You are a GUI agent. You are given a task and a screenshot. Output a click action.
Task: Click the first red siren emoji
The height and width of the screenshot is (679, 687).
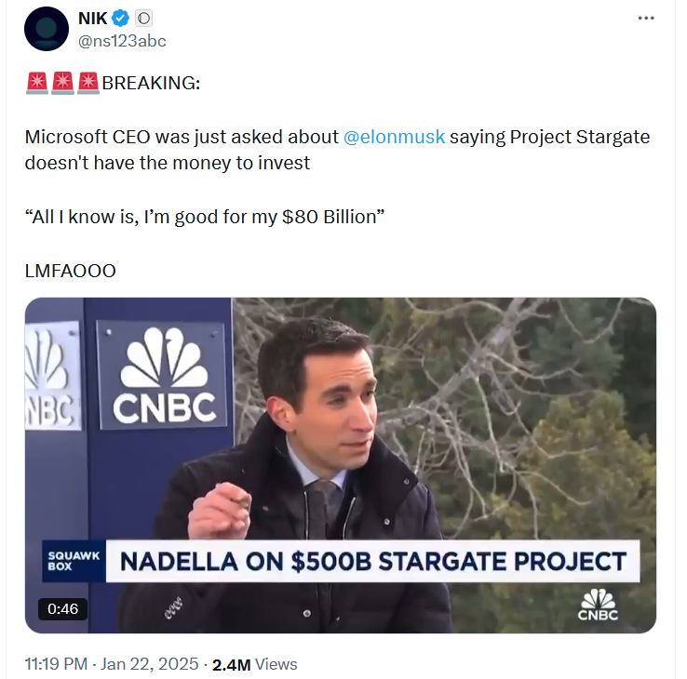pos(37,84)
